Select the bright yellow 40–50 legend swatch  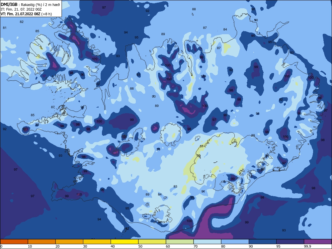point(124,242)
